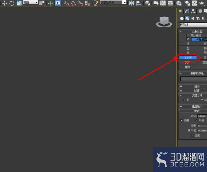Switch to the Create panel tab

(180, 11)
